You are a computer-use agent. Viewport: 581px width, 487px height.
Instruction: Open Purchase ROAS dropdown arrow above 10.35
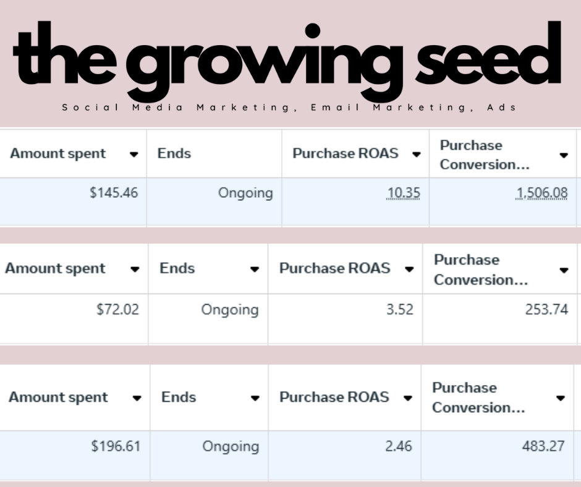tap(417, 155)
